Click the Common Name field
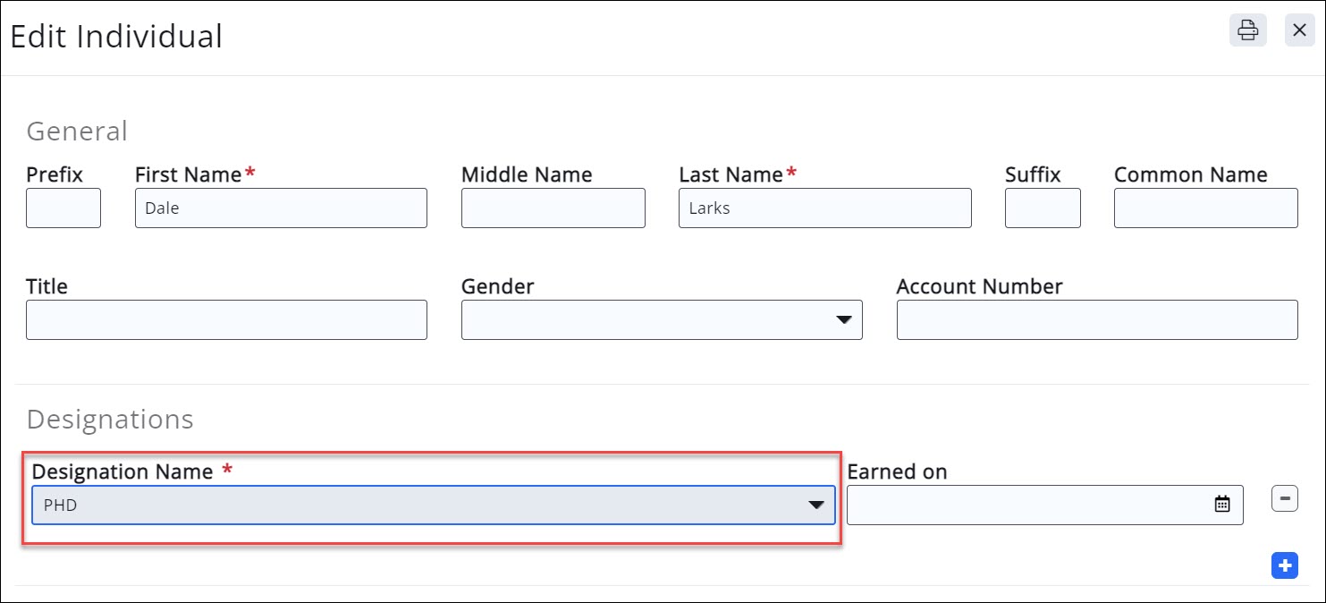1326x603 pixels. (1205, 208)
